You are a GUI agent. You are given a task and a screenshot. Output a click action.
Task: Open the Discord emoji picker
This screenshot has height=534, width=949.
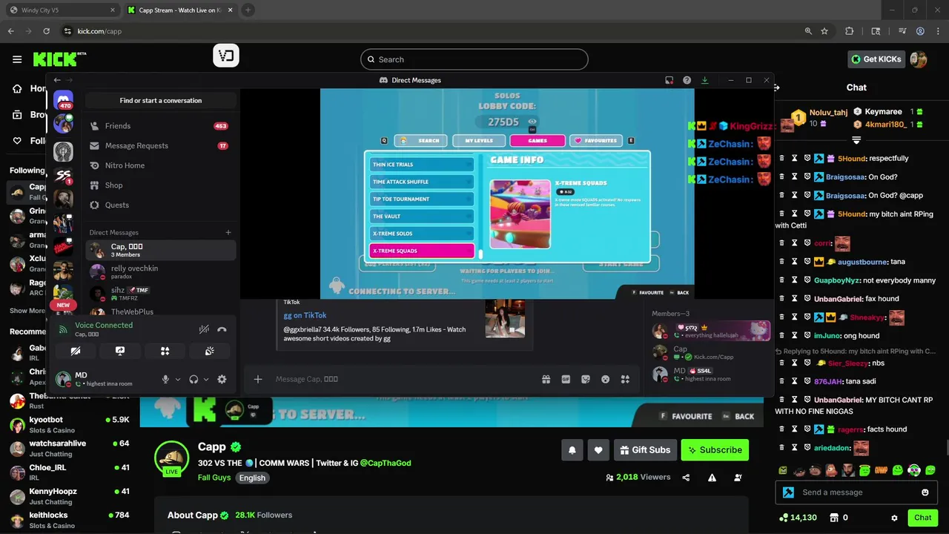pyautogui.click(x=606, y=379)
